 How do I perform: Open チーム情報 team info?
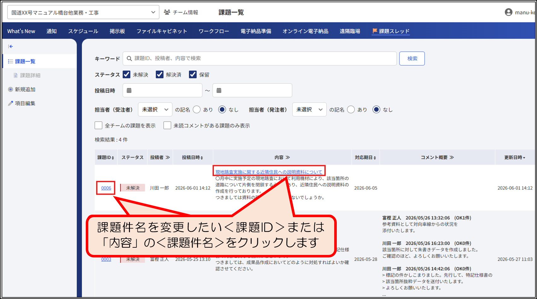pyautogui.click(x=181, y=12)
